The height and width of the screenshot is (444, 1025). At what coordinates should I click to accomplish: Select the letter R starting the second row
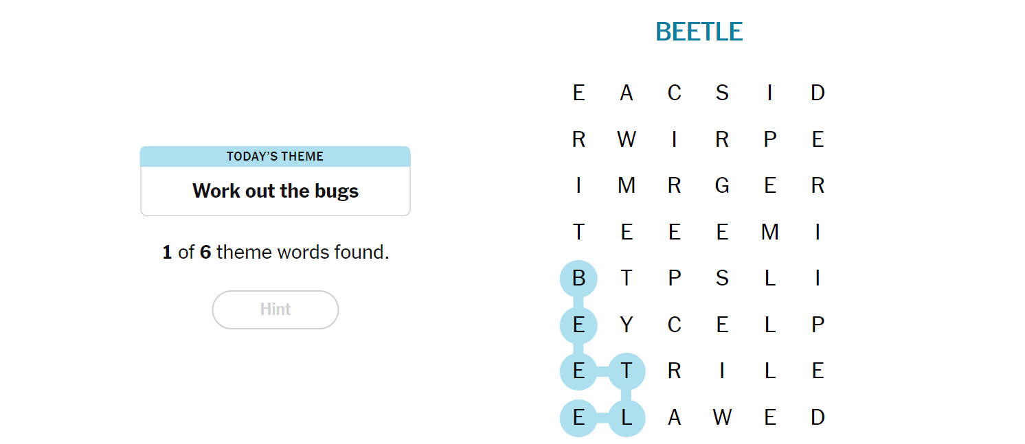578,139
